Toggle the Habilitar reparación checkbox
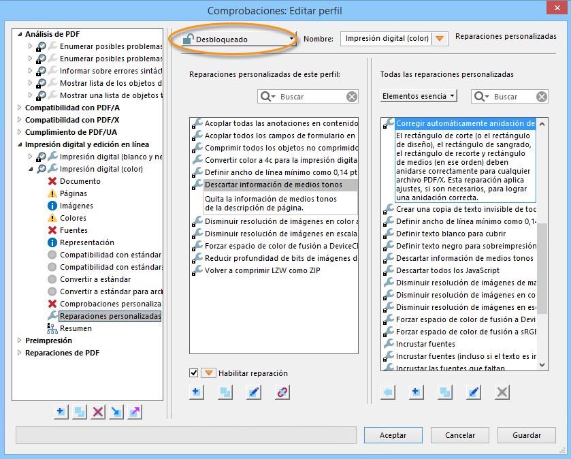The height and width of the screenshot is (459, 571). [x=194, y=373]
